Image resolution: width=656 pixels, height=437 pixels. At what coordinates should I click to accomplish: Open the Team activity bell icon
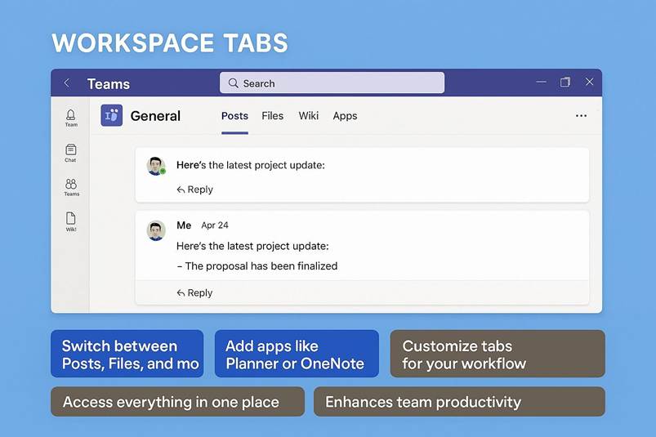(71, 117)
